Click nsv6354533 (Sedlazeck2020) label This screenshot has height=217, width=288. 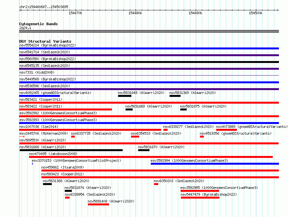click(156, 133)
